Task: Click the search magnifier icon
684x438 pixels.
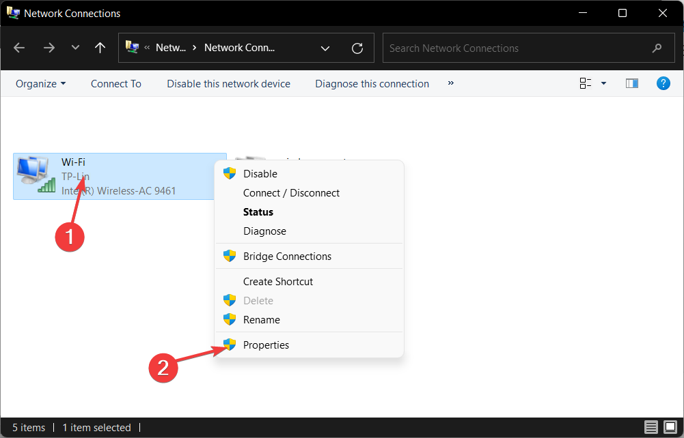Action: tap(657, 48)
